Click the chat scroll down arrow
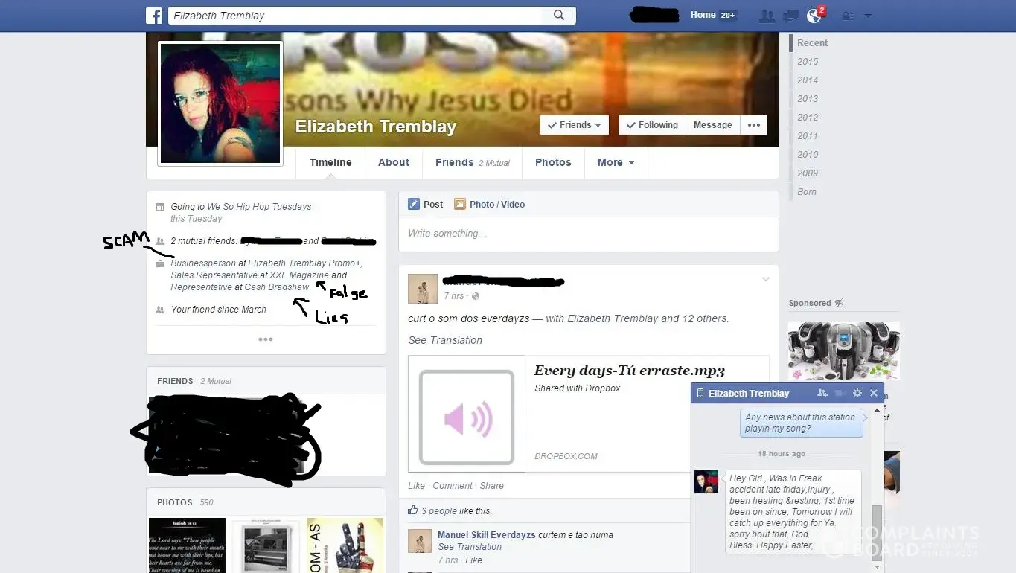This screenshot has width=1016, height=573. pos(878,566)
